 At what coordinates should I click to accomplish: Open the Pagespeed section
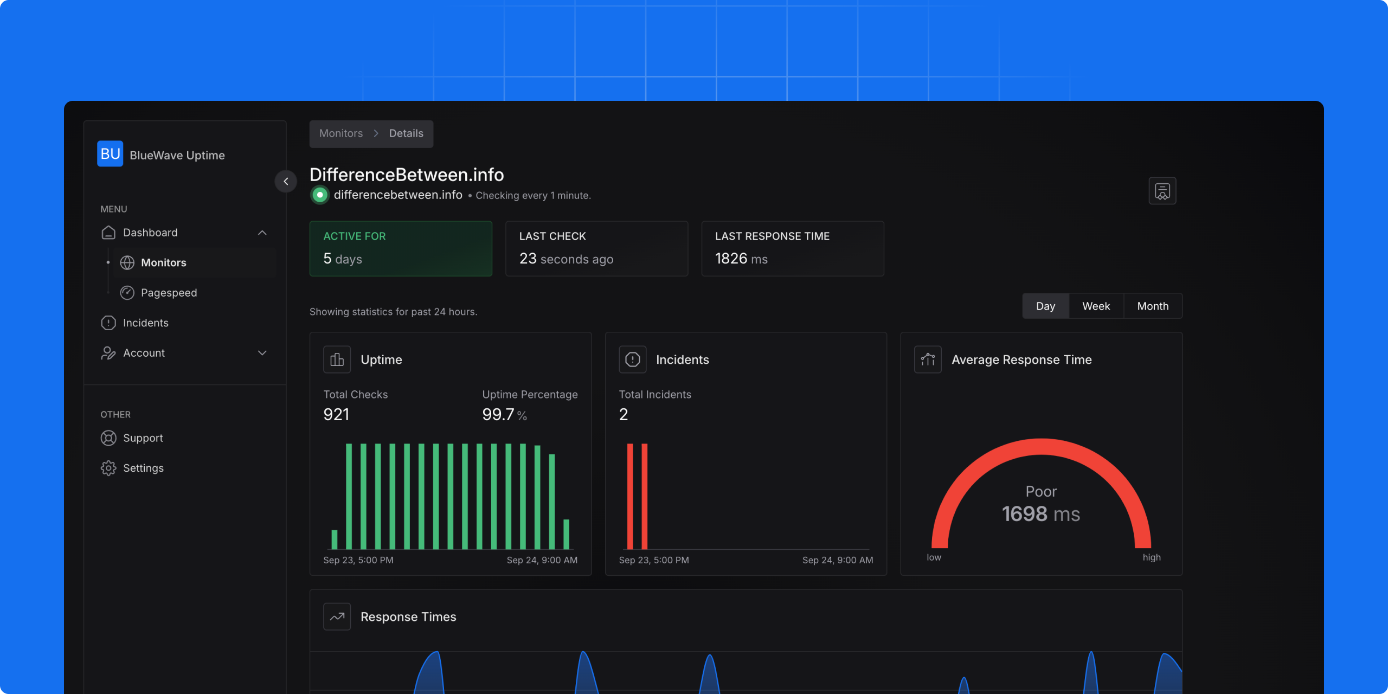click(x=169, y=292)
